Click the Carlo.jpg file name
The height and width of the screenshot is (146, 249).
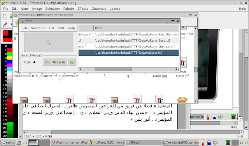point(160,76)
